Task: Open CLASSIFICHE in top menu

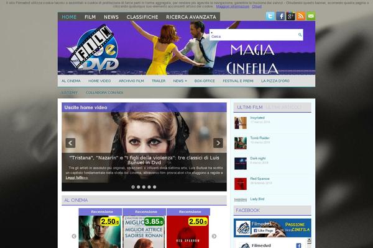Action: pyautogui.click(x=142, y=17)
